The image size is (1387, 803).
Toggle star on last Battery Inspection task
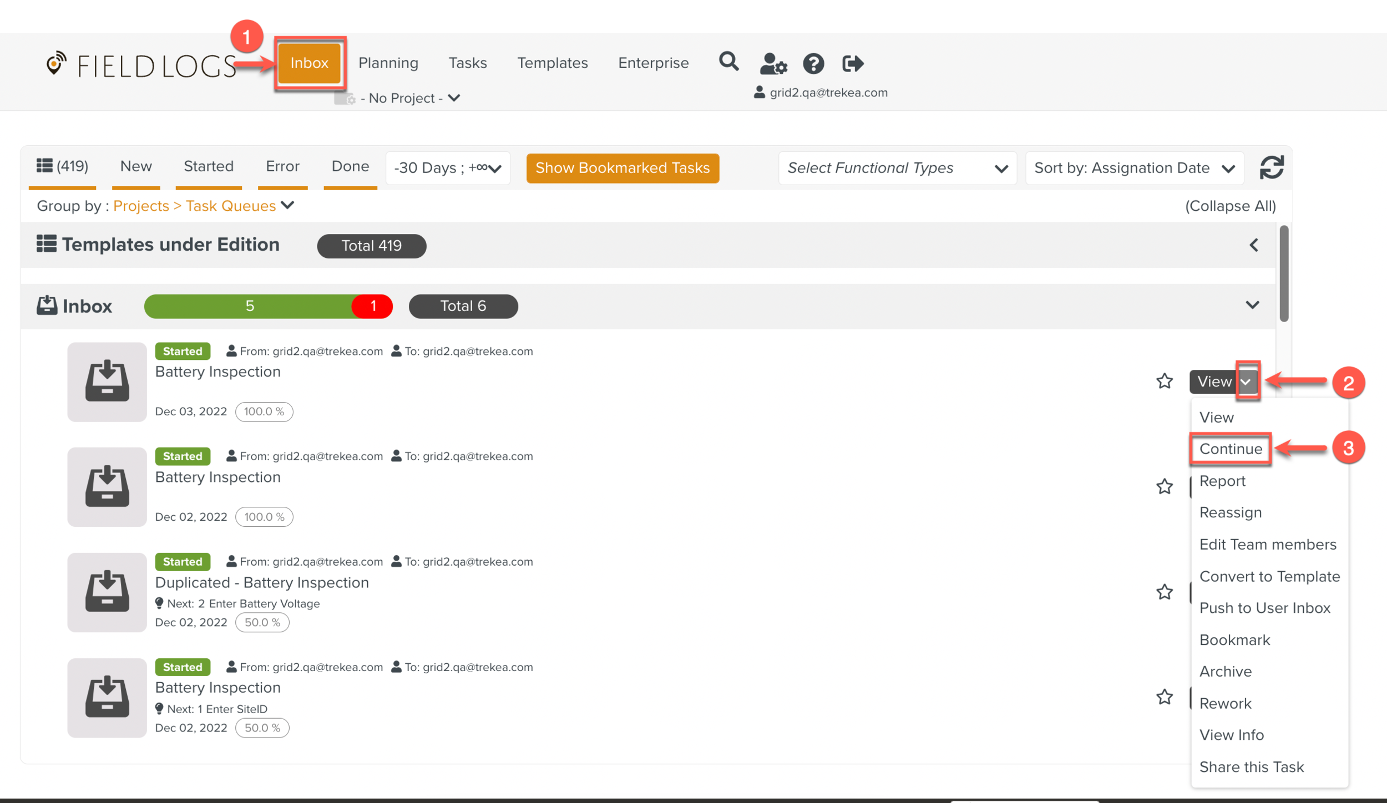click(1164, 697)
